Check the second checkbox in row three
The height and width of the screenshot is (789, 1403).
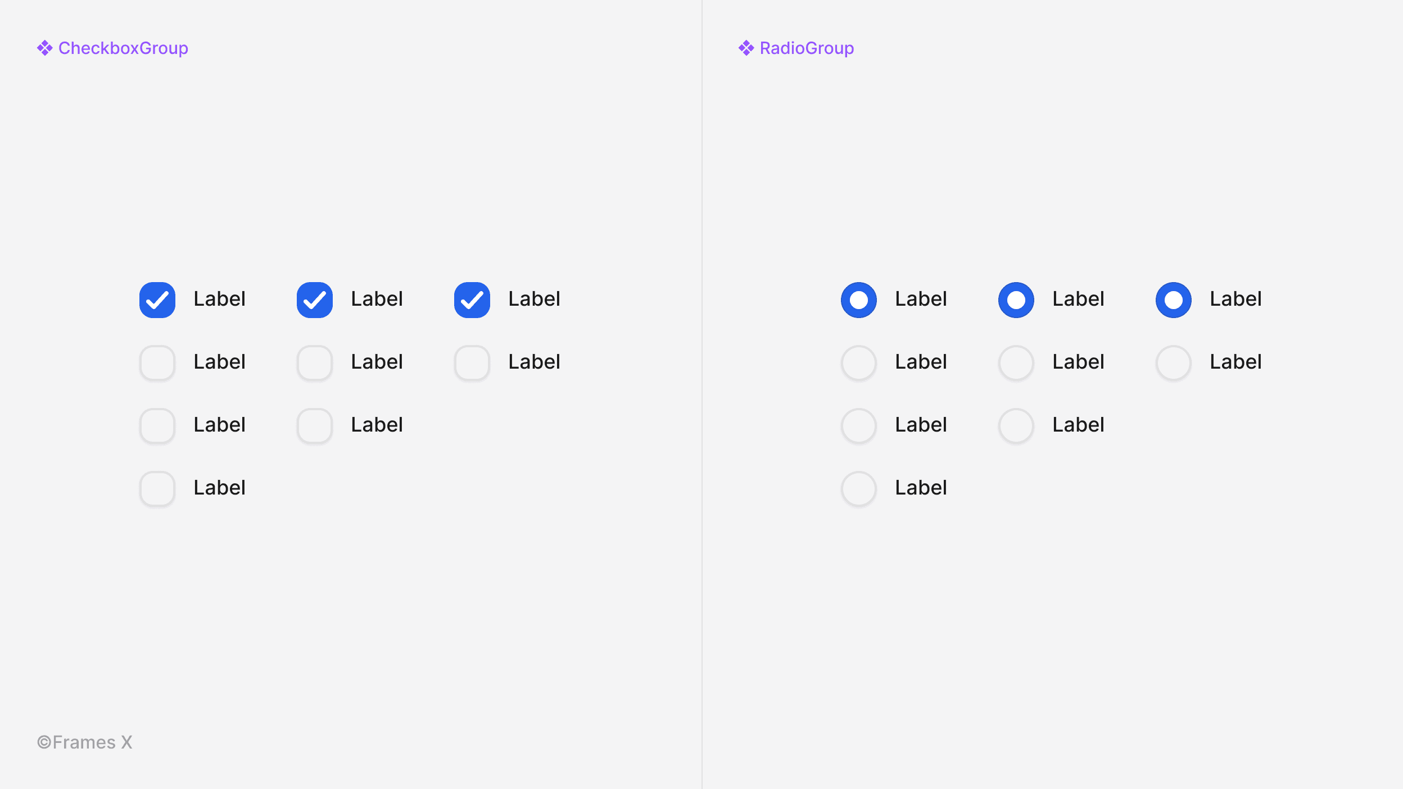(x=314, y=425)
